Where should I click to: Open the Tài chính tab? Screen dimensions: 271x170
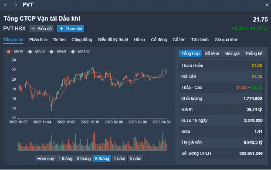200,40
